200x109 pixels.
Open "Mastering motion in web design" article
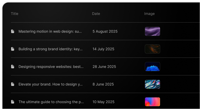click(x=50, y=31)
